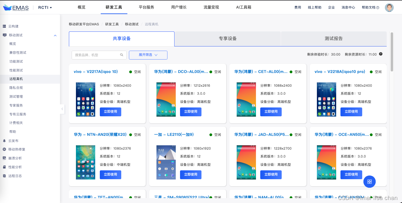Click the 崩溃分析 sidebar icon
The height and width of the screenshot is (203, 402).
click(x=4, y=158)
